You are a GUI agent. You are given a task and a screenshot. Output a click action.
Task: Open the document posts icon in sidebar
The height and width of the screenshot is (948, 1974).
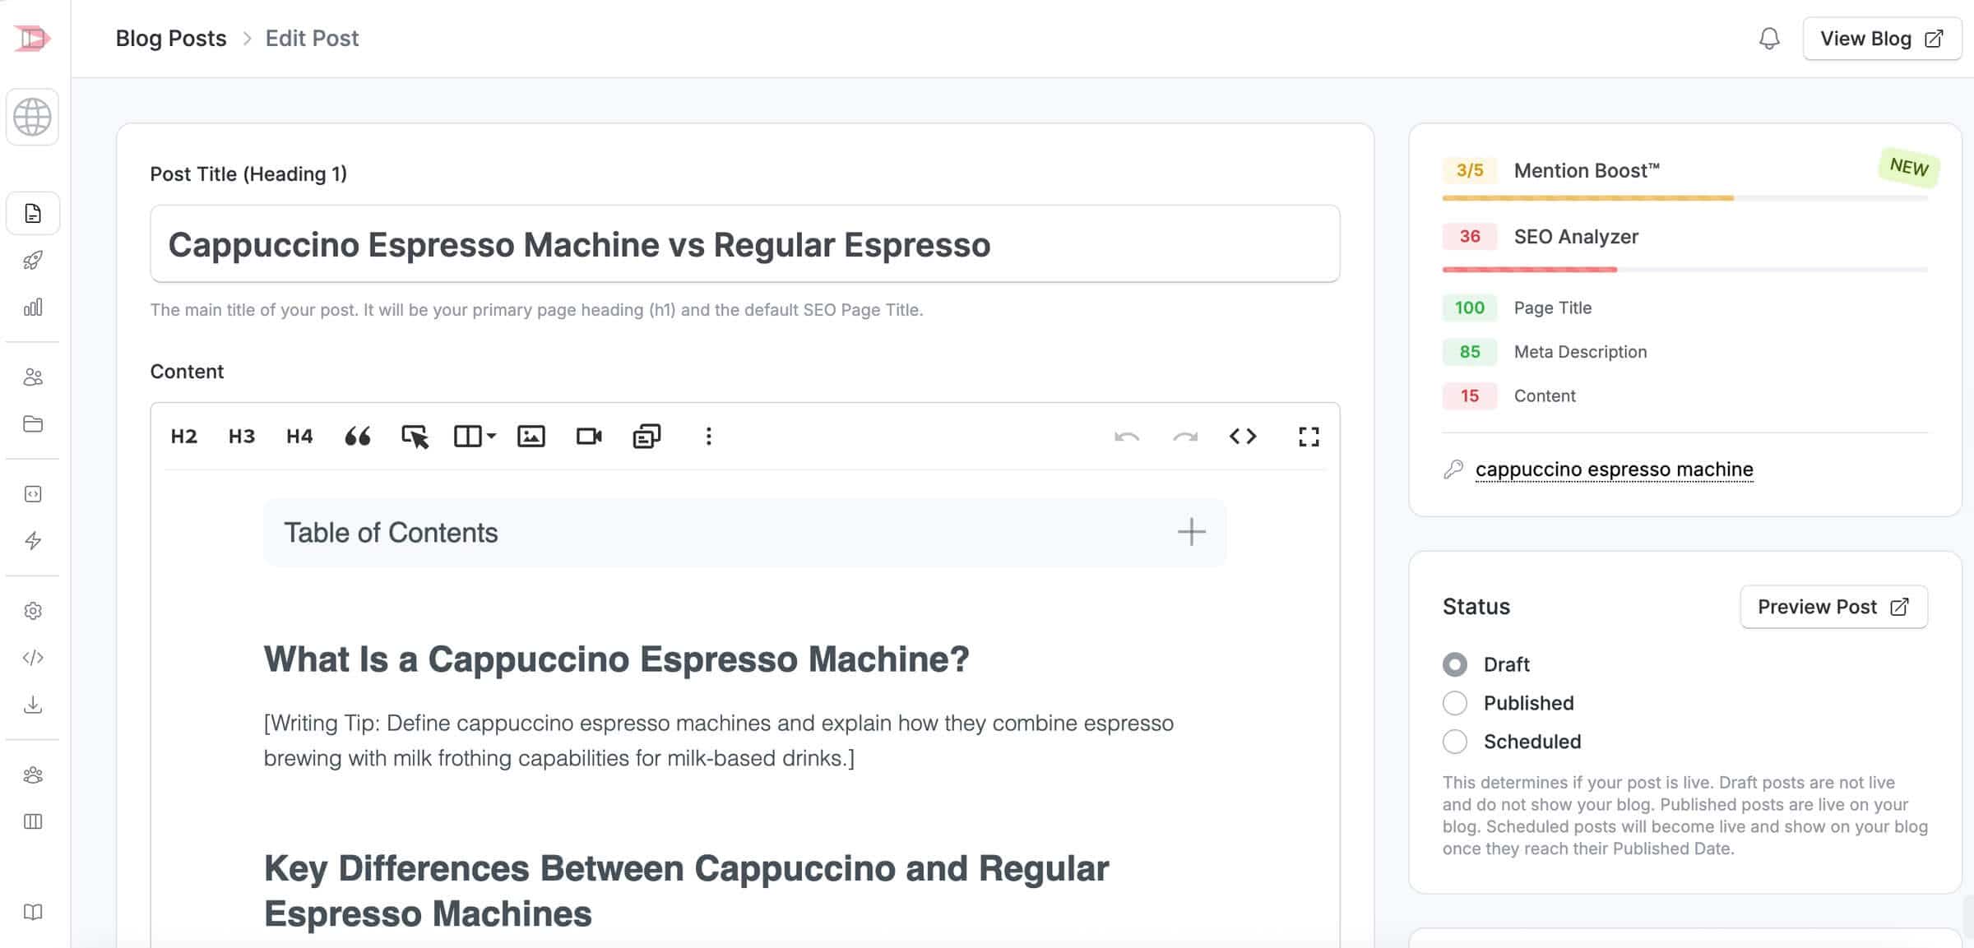tap(33, 214)
